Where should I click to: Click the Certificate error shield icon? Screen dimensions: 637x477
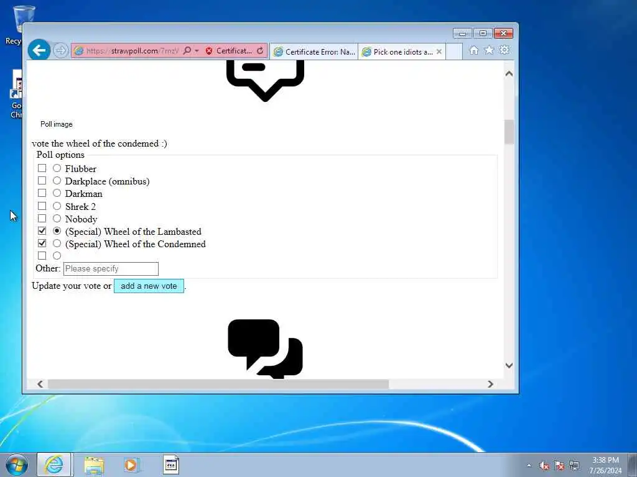[x=209, y=51]
